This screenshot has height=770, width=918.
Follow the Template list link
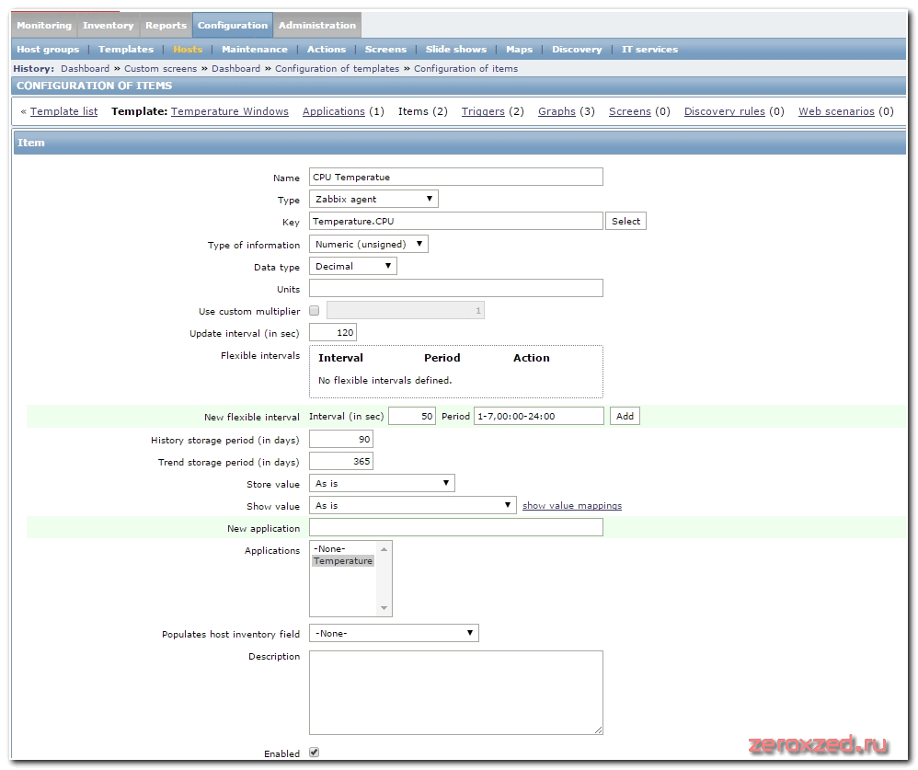(x=63, y=111)
